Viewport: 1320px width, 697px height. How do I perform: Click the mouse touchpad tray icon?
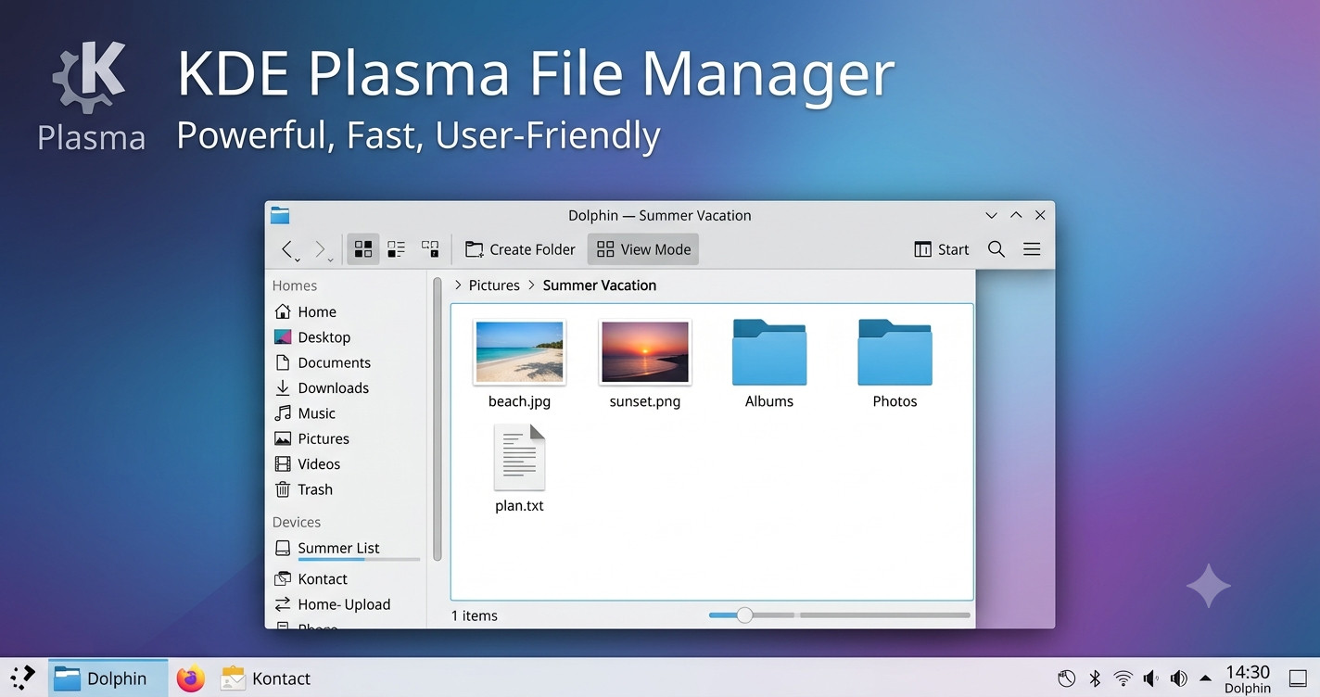1067,678
